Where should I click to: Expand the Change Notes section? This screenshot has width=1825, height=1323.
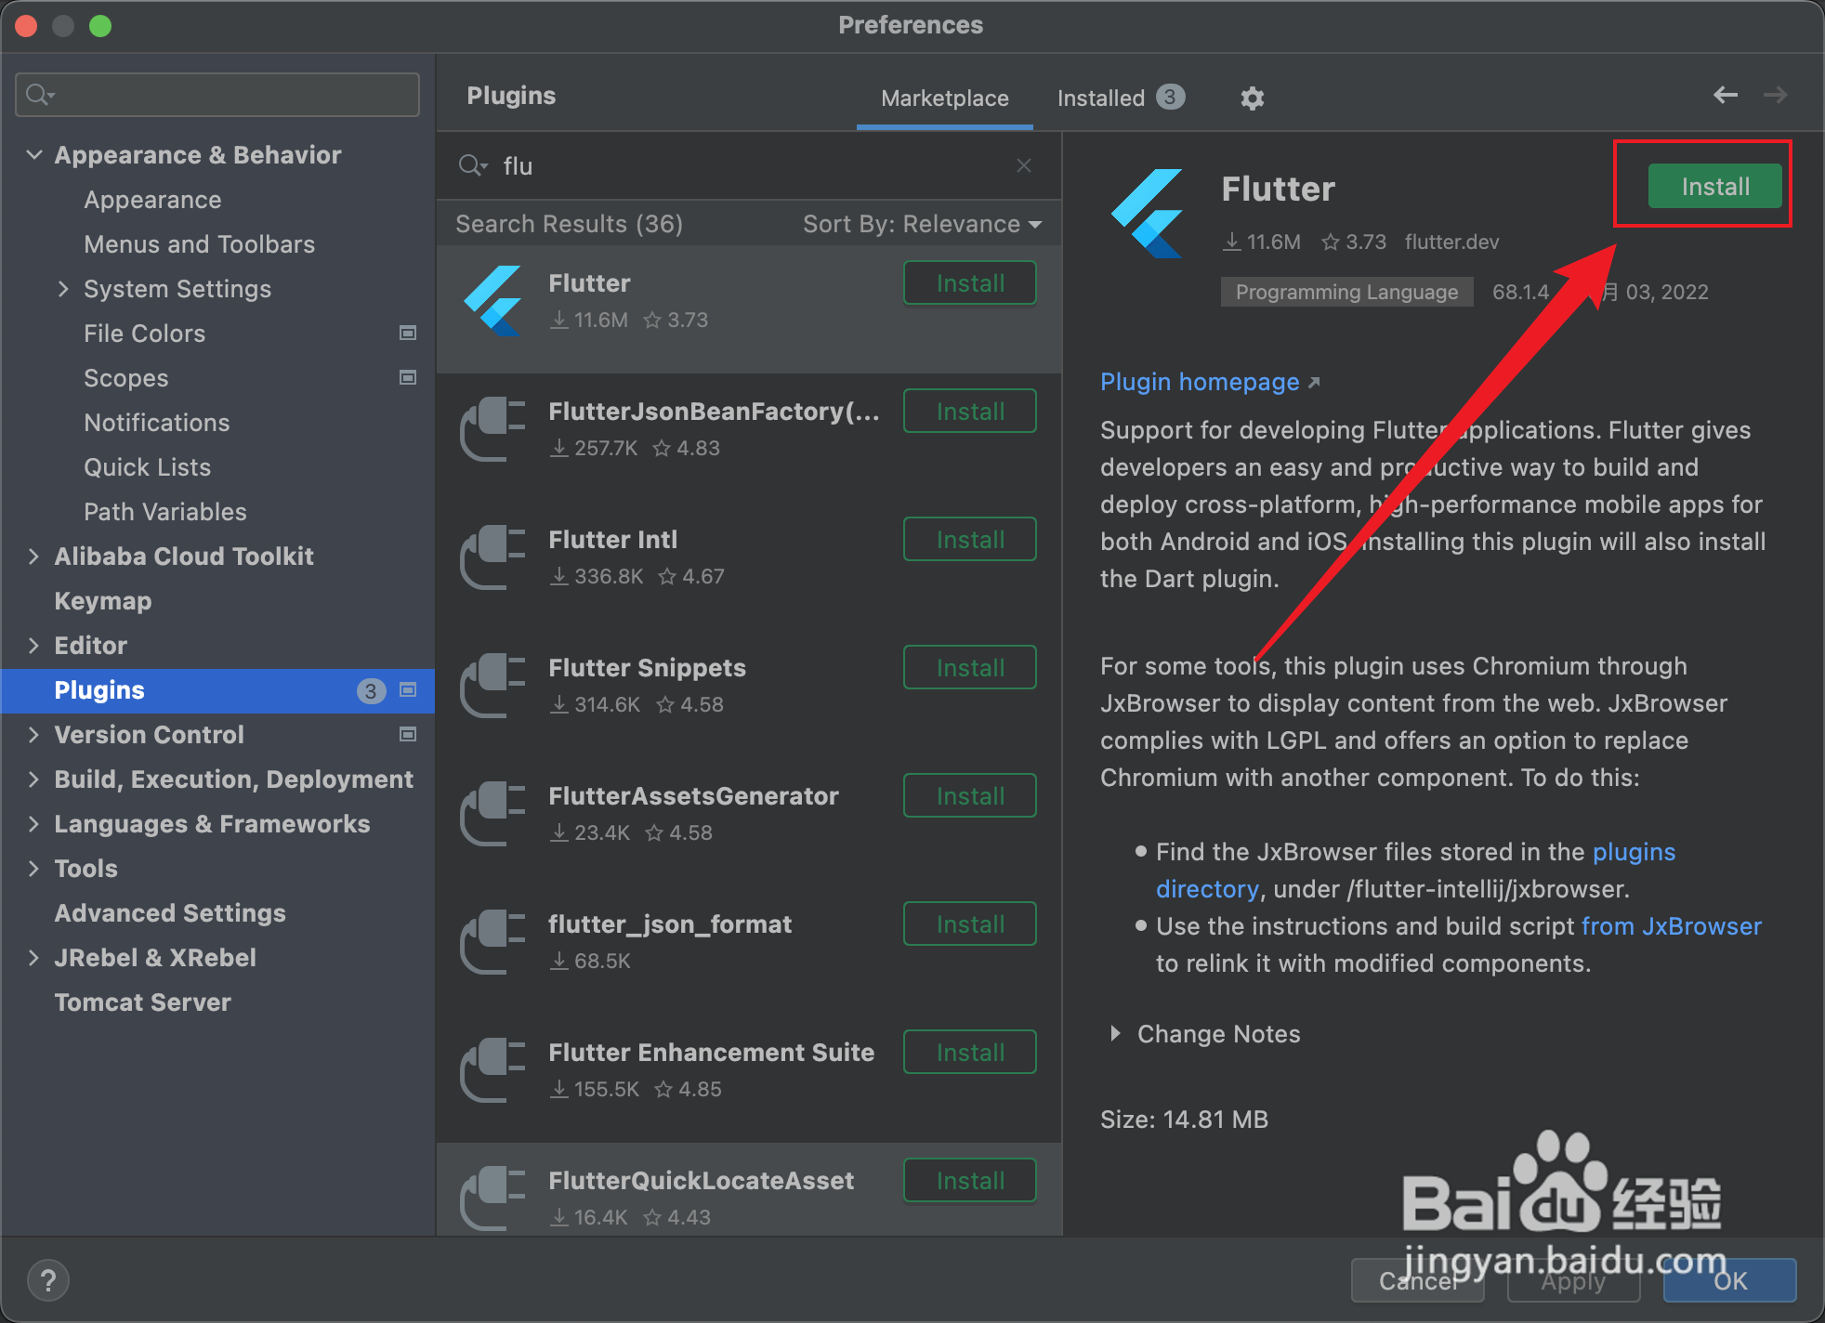click(1115, 1033)
